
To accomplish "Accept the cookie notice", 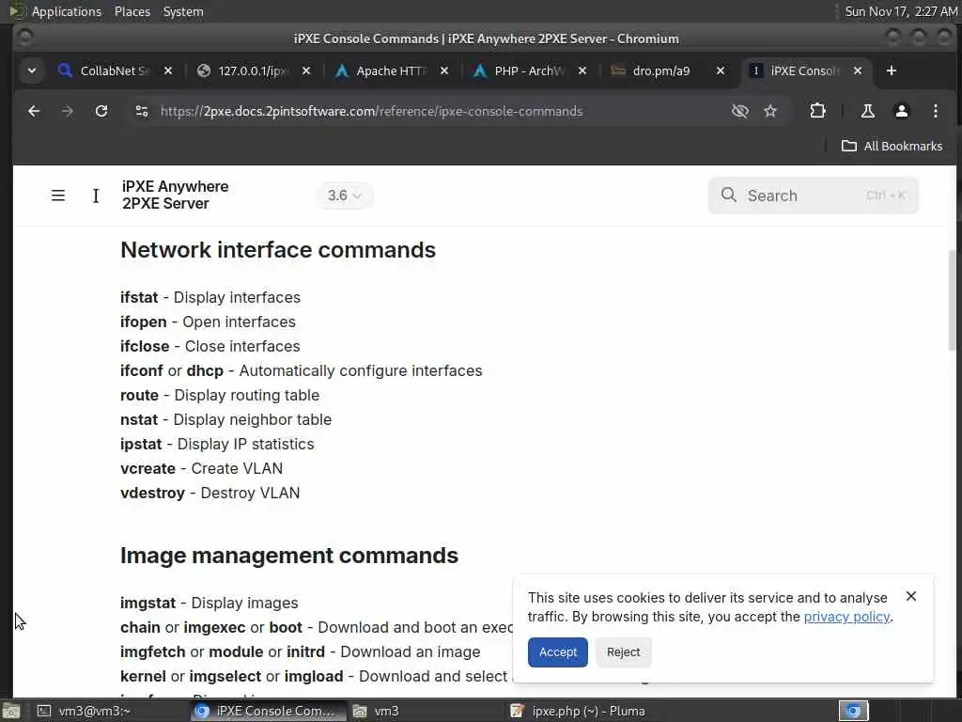I will [x=558, y=652].
